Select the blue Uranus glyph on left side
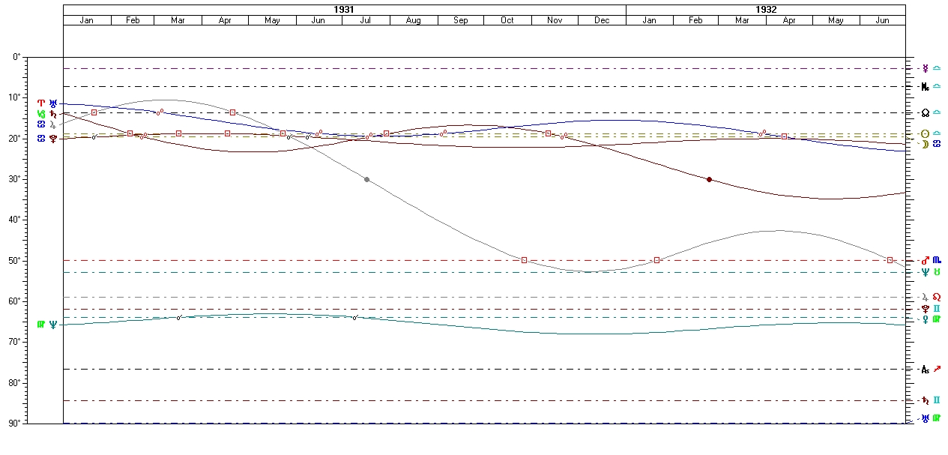This screenshot has width=948, height=455. click(x=53, y=103)
